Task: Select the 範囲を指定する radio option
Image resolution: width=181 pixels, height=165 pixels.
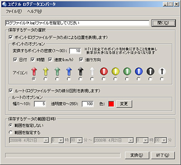Action: coord(10,132)
